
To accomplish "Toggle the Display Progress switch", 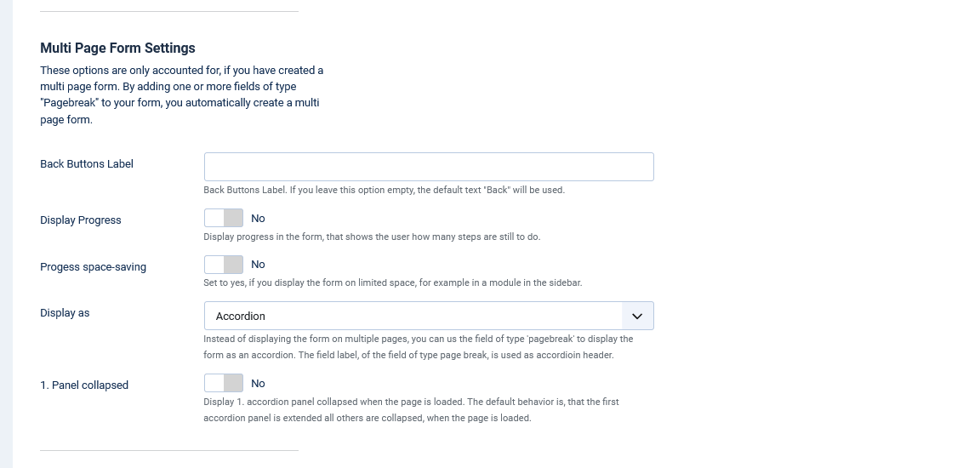I will pos(224,218).
